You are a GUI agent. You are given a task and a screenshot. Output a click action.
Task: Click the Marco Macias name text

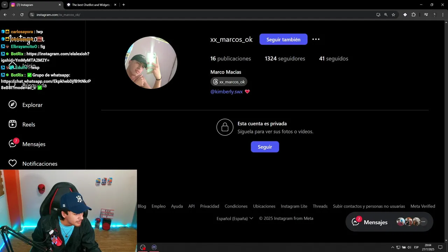coord(226,72)
